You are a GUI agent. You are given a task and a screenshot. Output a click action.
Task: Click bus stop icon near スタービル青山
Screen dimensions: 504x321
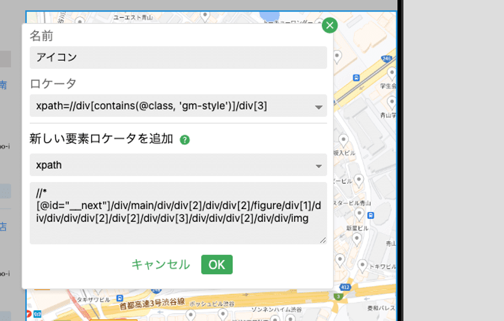click(x=371, y=215)
